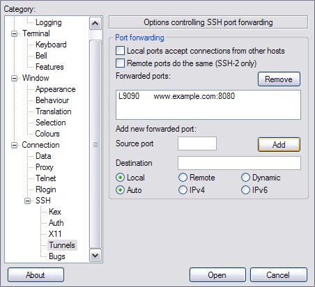Click the Source port input field

tap(197, 143)
